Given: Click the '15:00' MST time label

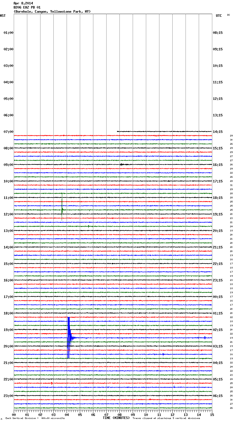Looking at the screenshot, I should pos(9,264).
